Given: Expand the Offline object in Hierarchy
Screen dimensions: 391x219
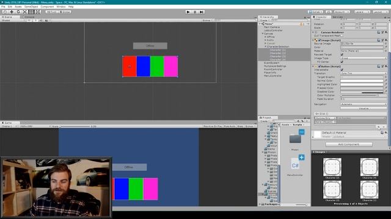Looking at the screenshot, I should click(266, 36).
